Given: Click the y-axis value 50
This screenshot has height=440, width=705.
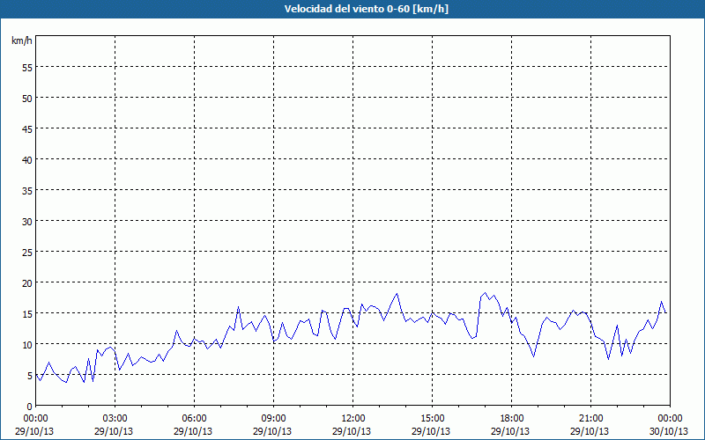Looking at the screenshot, I should [x=27, y=99].
